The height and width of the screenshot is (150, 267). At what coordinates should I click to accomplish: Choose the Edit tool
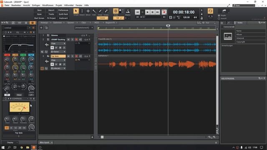(x=94, y=11)
